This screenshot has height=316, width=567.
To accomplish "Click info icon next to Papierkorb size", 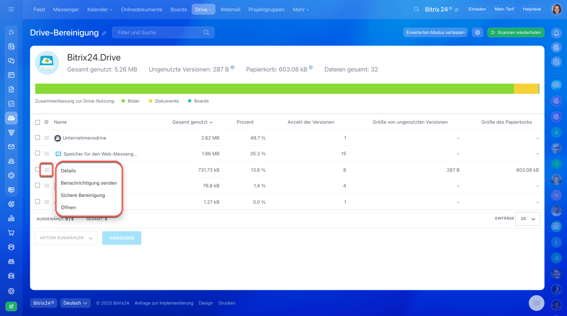I will point(311,68).
